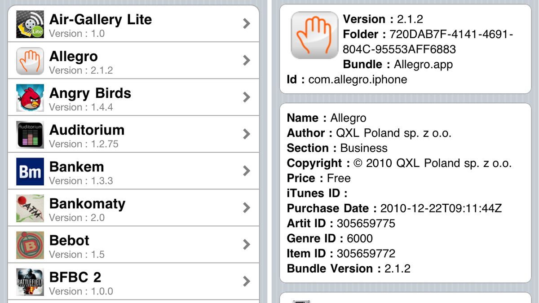Click the Bankem Bm icon
This screenshot has width=539, height=303.
point(30,171)
